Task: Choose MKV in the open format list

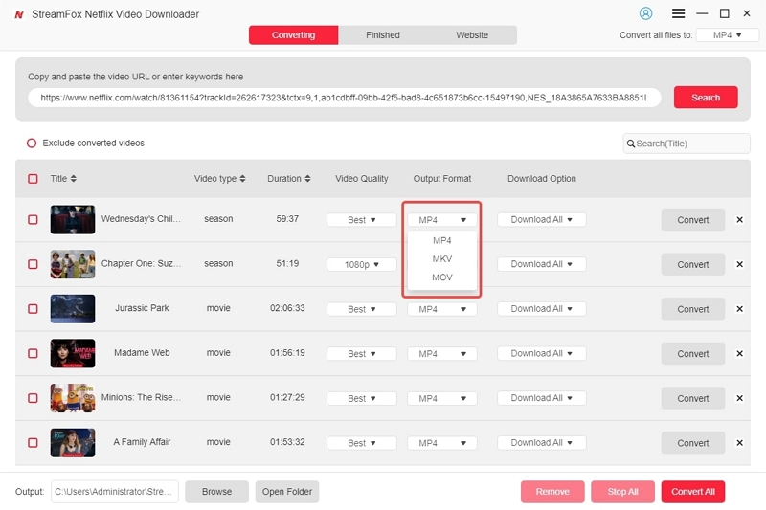Action: (442, 258)
